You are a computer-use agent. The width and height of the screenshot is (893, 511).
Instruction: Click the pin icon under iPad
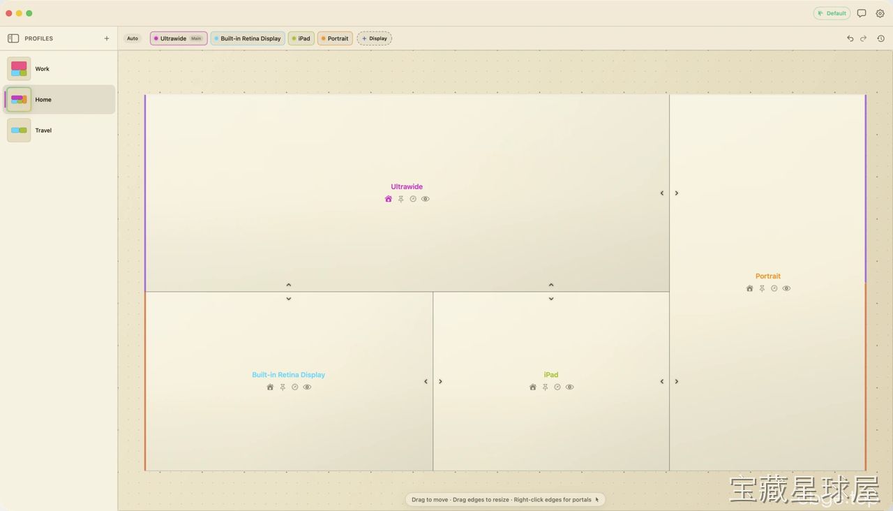coord(546,387)
